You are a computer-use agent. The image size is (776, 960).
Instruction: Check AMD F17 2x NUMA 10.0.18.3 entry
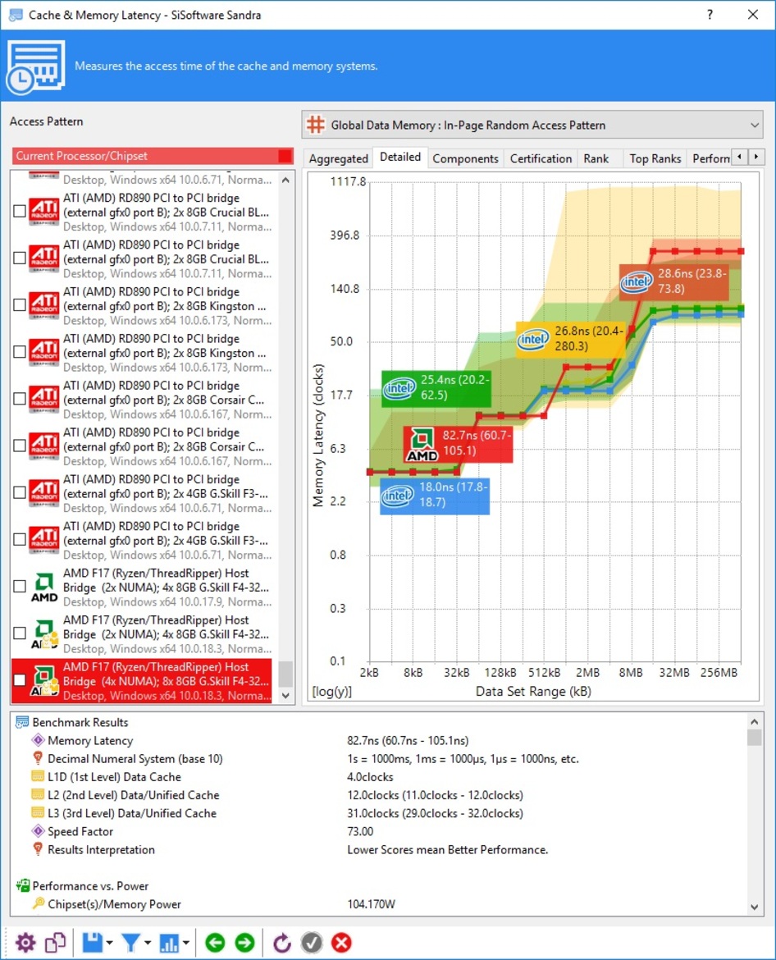[x=20, y=633]
